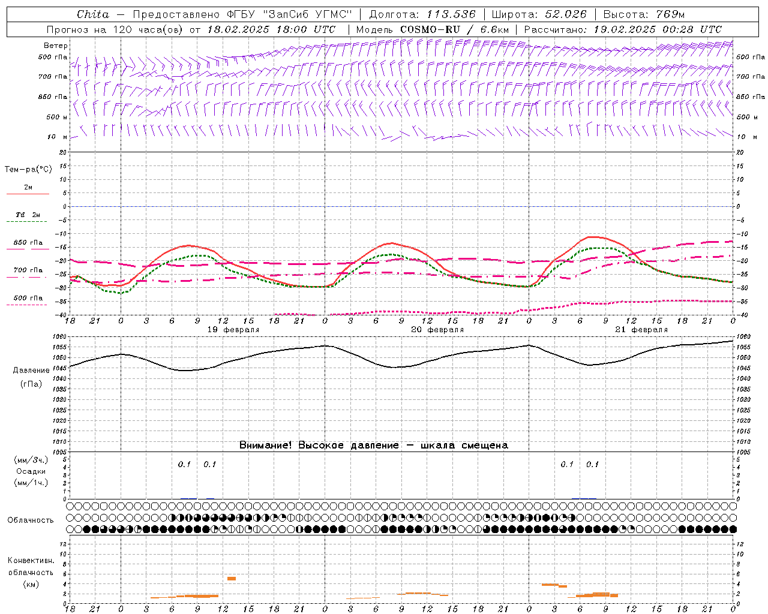Click the orange convective cloud block at 5 km
Image resolution: width=768 pixels, height=614 pixels.
tap(232, 578)
